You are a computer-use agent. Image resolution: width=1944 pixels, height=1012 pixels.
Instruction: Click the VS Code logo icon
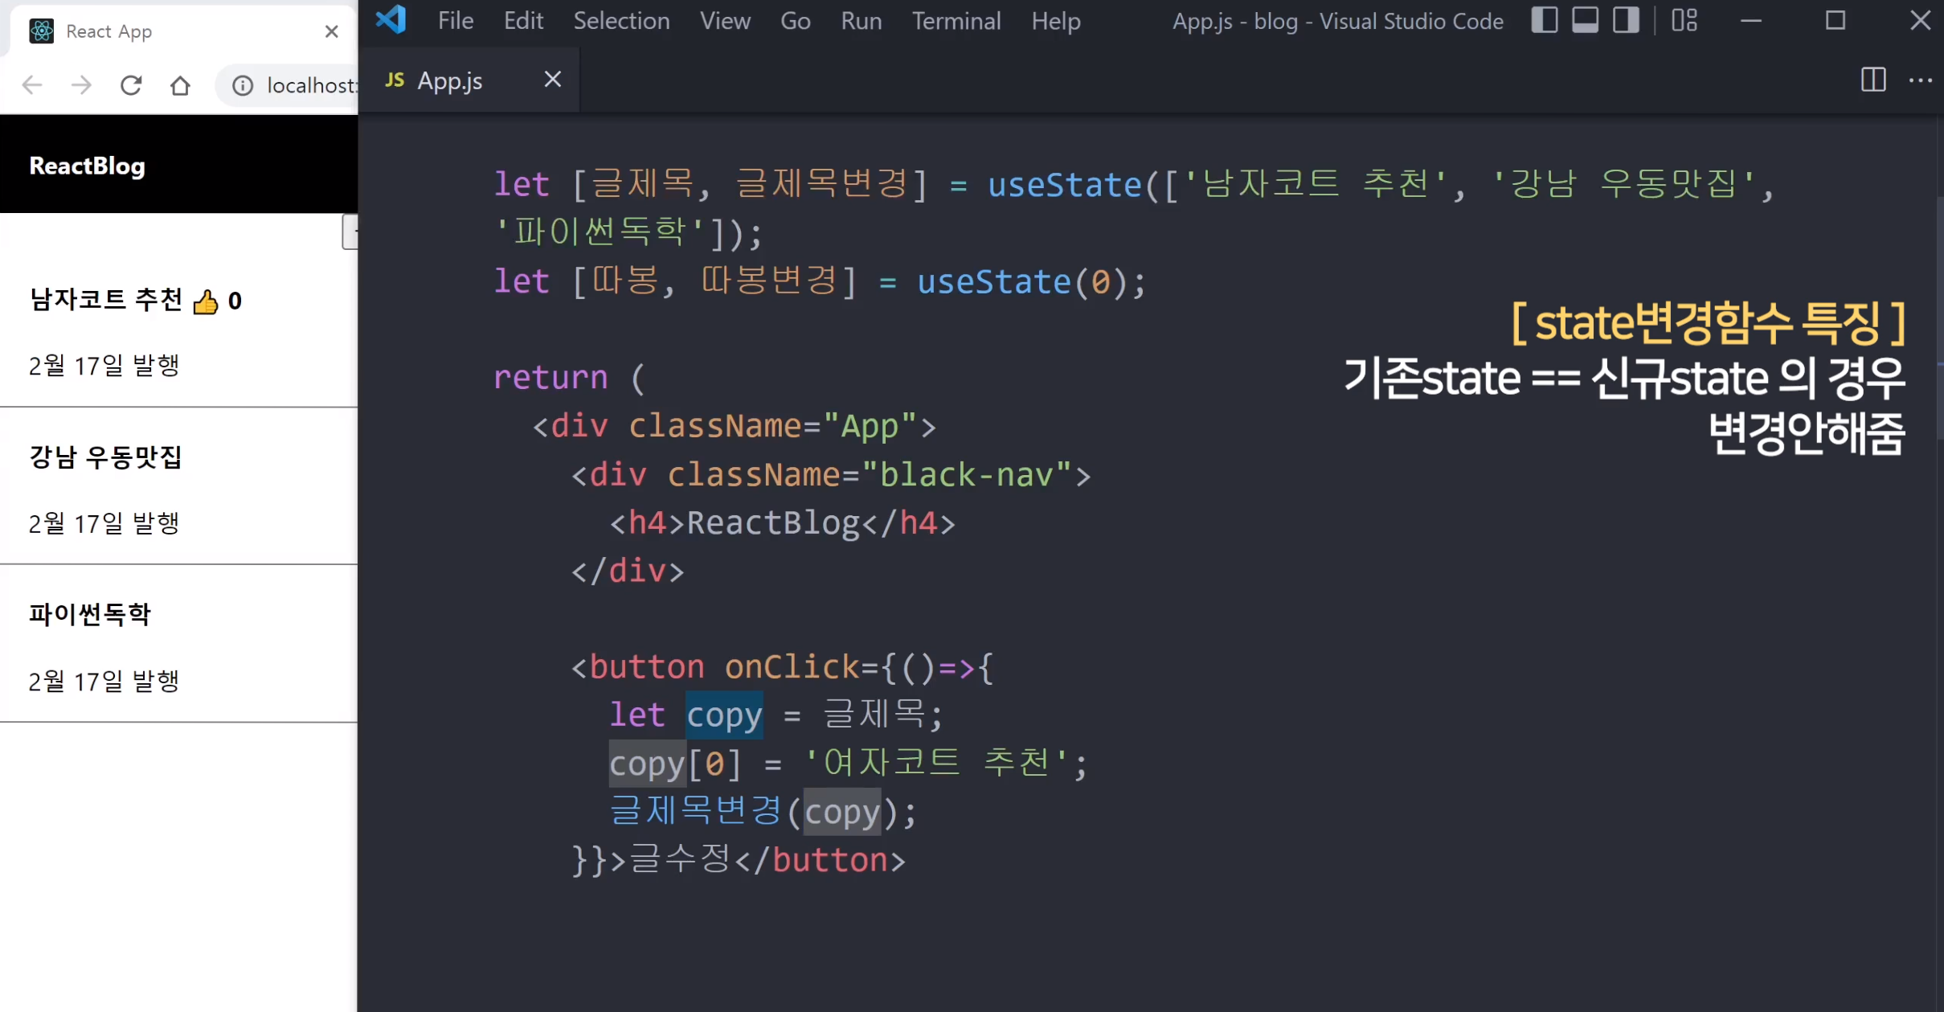[391, 19]
